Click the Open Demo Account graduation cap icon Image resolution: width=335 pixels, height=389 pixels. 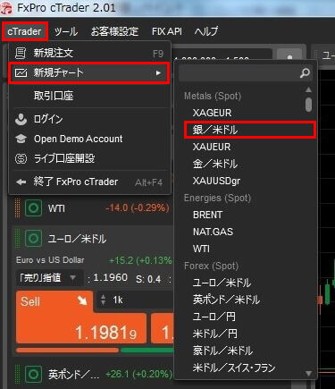point(21,139)
